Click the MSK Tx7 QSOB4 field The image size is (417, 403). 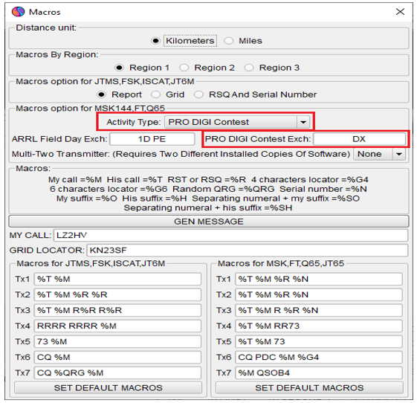click(319, 373)
